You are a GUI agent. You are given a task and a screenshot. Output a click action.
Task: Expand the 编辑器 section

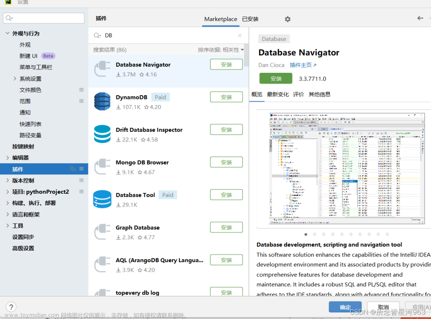7,158
